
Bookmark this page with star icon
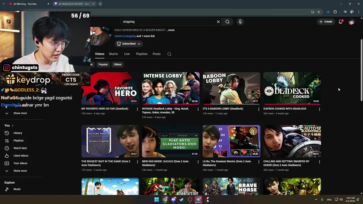pyautogui.click(x=319, y=12)
